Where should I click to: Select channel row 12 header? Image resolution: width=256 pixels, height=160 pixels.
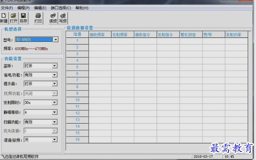click(77, 113)
